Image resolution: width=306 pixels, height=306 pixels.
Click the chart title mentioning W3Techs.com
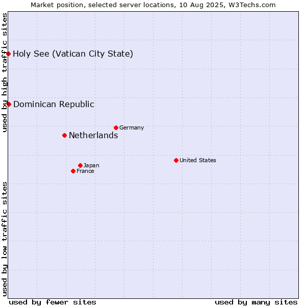pos(153,5)
